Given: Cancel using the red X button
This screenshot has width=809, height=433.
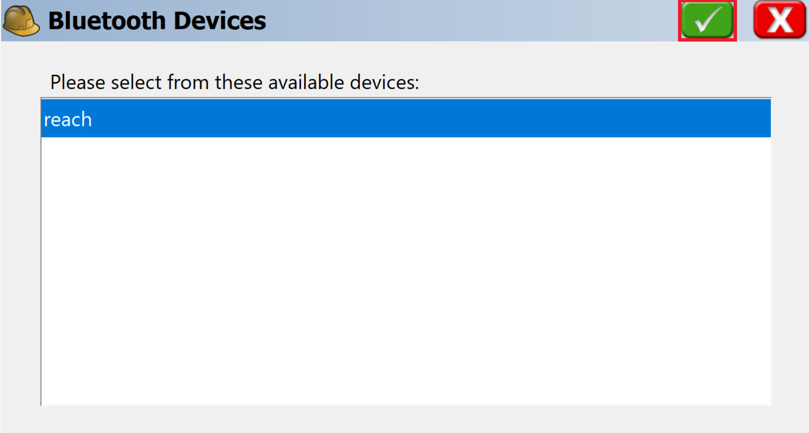Looking at the screenshot, I should (x=780, y=20).
